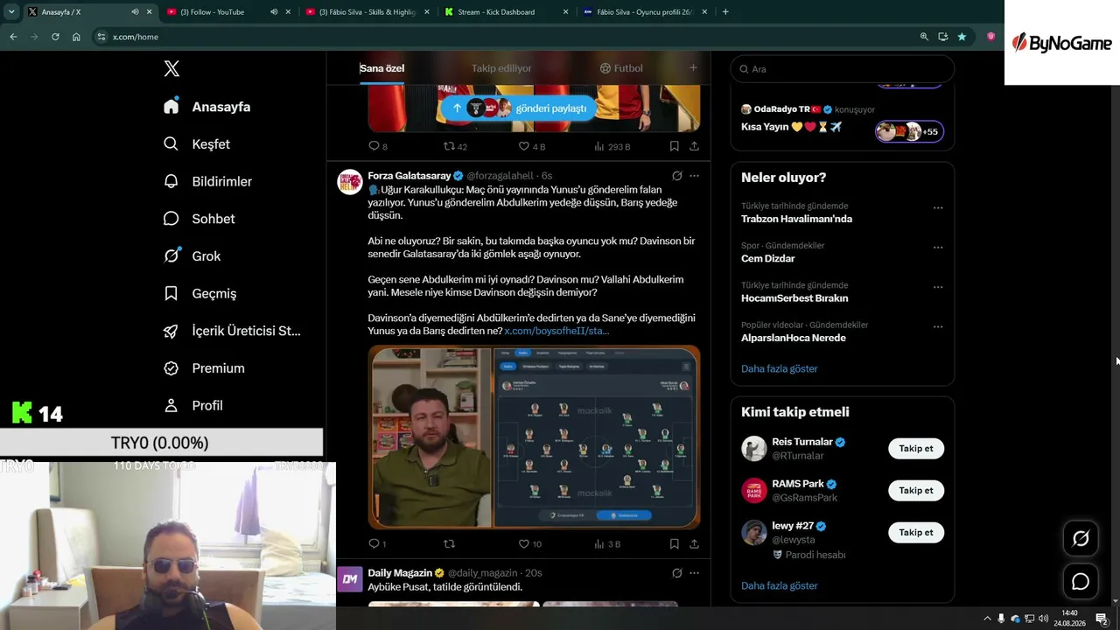Open İçerik Üreticisi rocket icon
This screenshot has height=630, width=1120.
(x=171, y=331)
